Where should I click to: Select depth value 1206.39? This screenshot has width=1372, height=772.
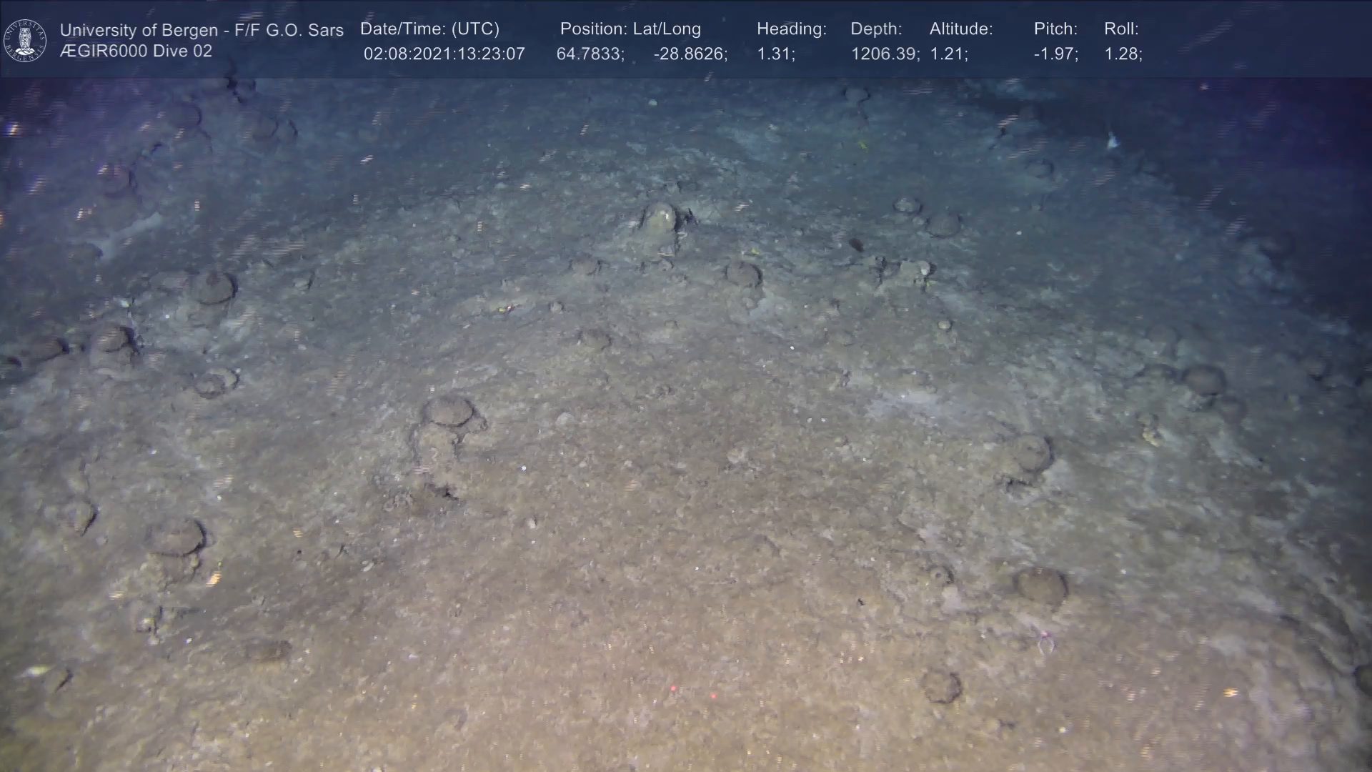click(x=884, y=54)
